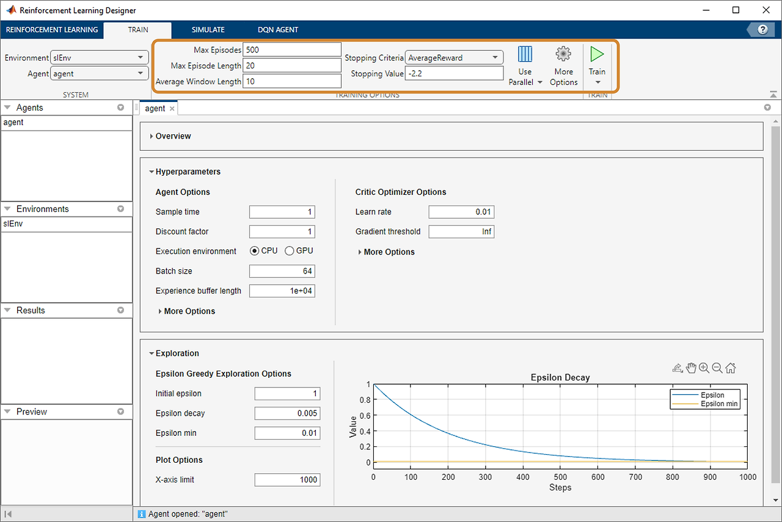Expand More Options under Critic Optimizer
Viewport: 782px width, 522px height.
click(360, 252)
